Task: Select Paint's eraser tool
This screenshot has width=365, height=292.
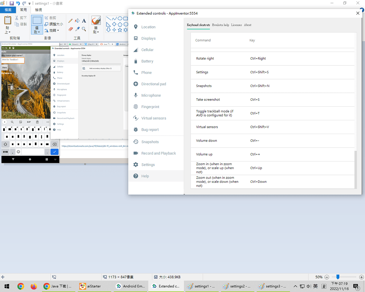Action: pos(70,29)
